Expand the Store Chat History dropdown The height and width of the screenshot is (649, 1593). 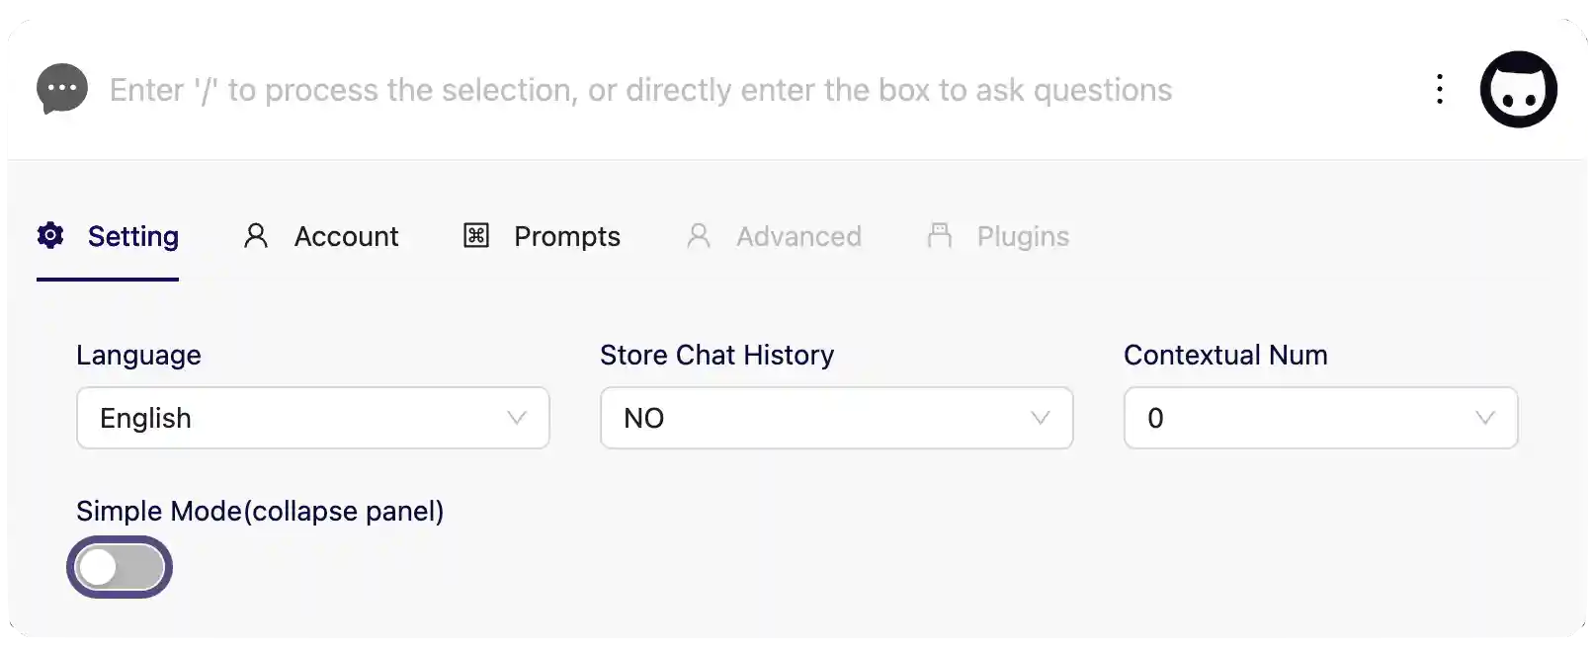836,418
